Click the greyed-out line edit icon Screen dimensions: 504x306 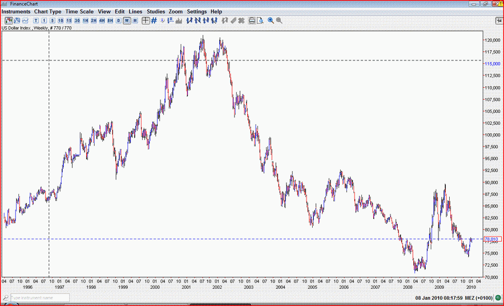[x=225, y=21]
